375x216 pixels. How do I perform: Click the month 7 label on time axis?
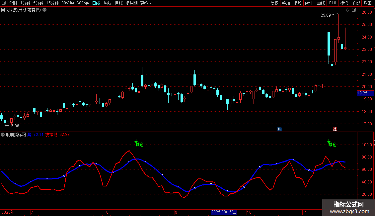pyautogui.click(x=32, y=212)
